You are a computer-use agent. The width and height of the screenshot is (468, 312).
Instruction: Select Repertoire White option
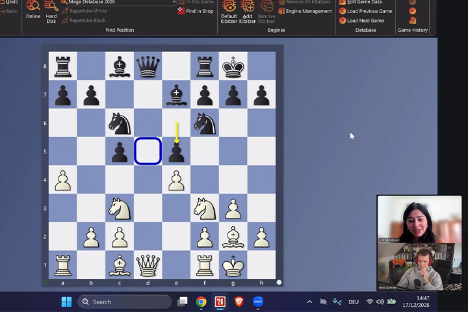pyautogui.click(x=88, y=11)
